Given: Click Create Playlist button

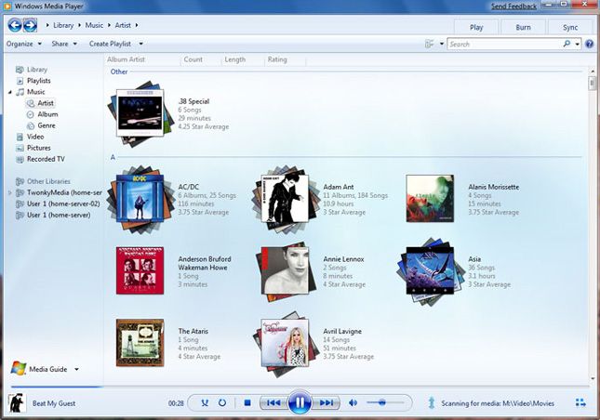Looking at the screenshot, I should (x=110, y=44).
